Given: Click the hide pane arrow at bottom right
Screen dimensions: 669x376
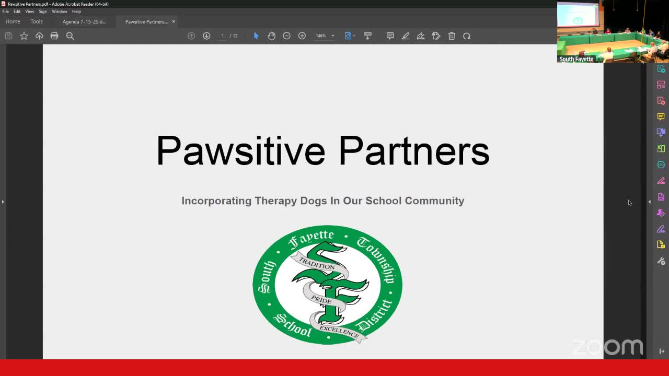Looking at the screenshot, I should click(661, 351).
